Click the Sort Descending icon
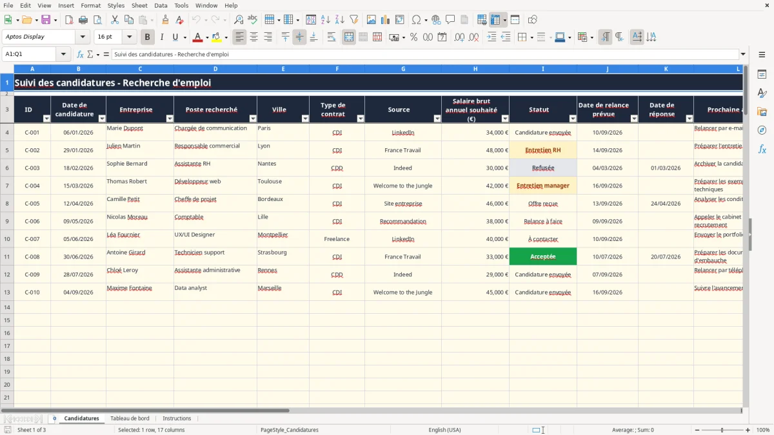This screenshot has width=774, height=435. pyautogui.click(x=340, y=20)
